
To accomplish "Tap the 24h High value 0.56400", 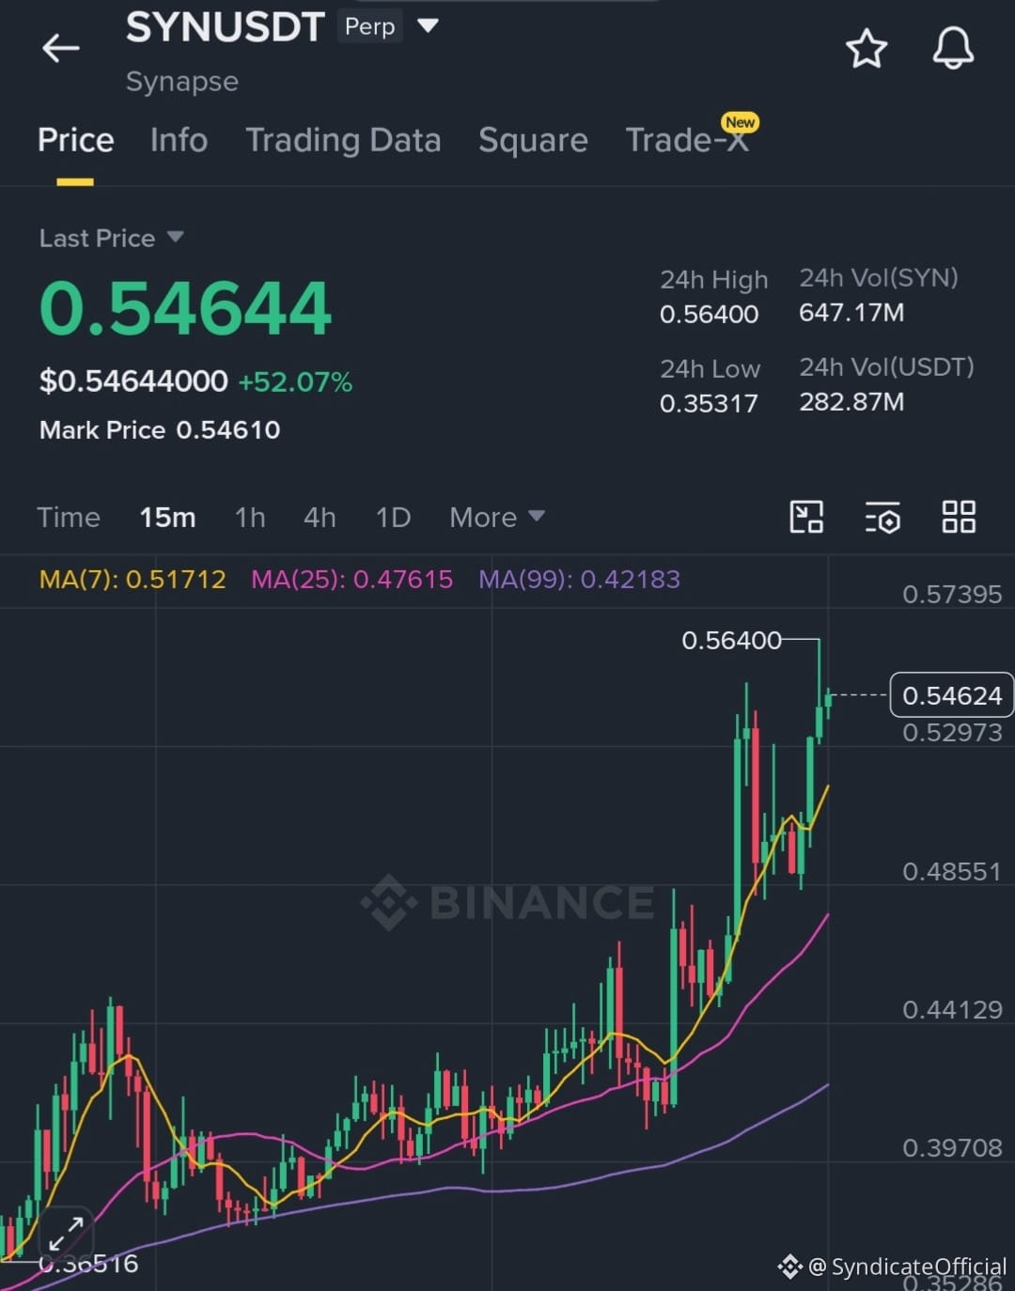I will (x=709, y=314).
